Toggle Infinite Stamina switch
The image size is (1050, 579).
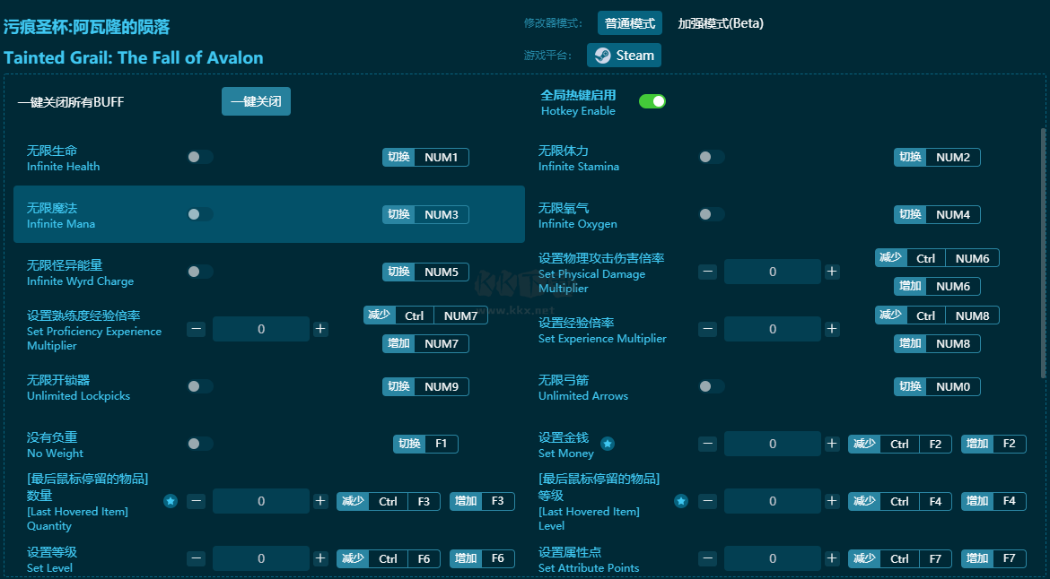[711, 157]
